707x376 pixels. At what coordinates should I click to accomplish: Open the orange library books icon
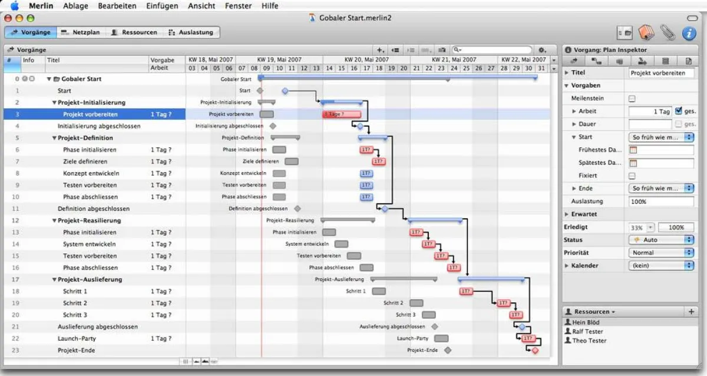click(646, 33)
